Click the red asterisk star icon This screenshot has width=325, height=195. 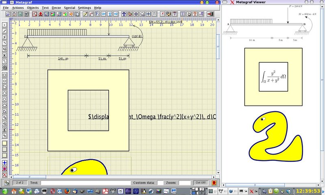pos(4,169)
